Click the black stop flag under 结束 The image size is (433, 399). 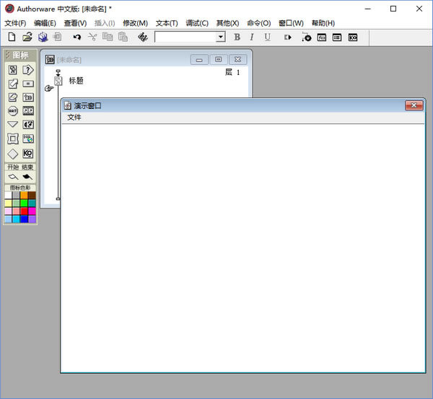point(27,176)
